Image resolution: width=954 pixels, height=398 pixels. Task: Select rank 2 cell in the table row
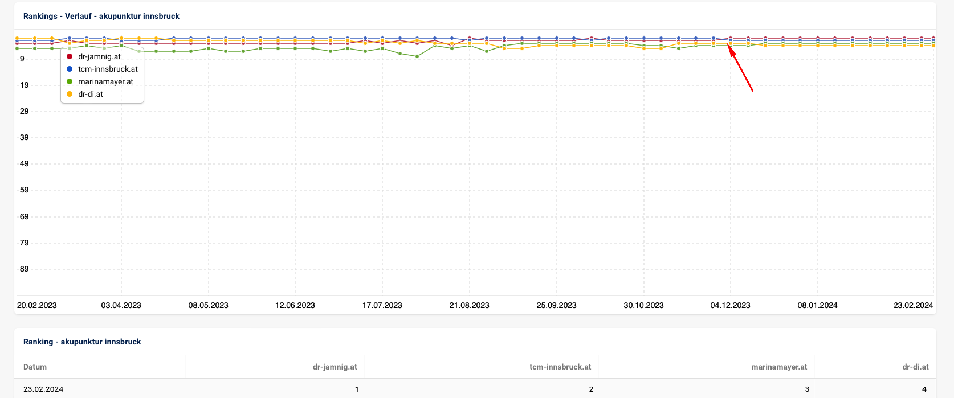(591, 390)
